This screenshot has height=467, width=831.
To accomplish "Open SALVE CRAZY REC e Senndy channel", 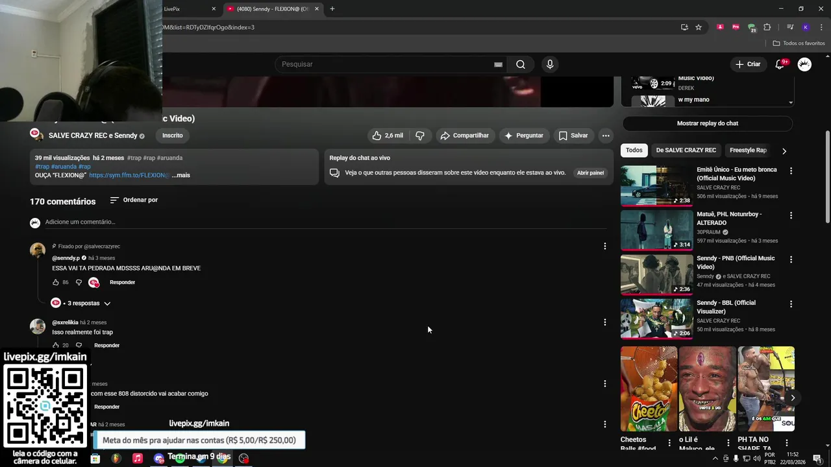I will coord(93,136).
